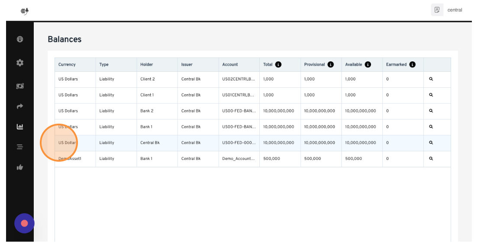
Task: Show info tooltip for Total column
Action: (278, 64)
